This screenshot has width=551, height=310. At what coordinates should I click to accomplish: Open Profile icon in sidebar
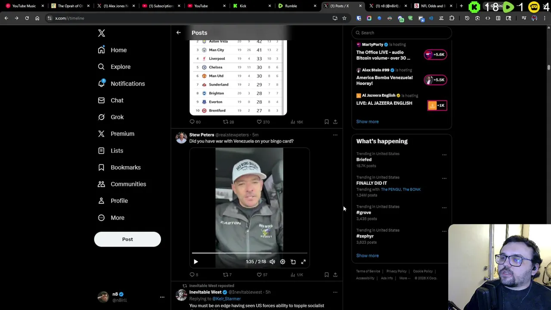pyautogui.click(x=101, y=201)
